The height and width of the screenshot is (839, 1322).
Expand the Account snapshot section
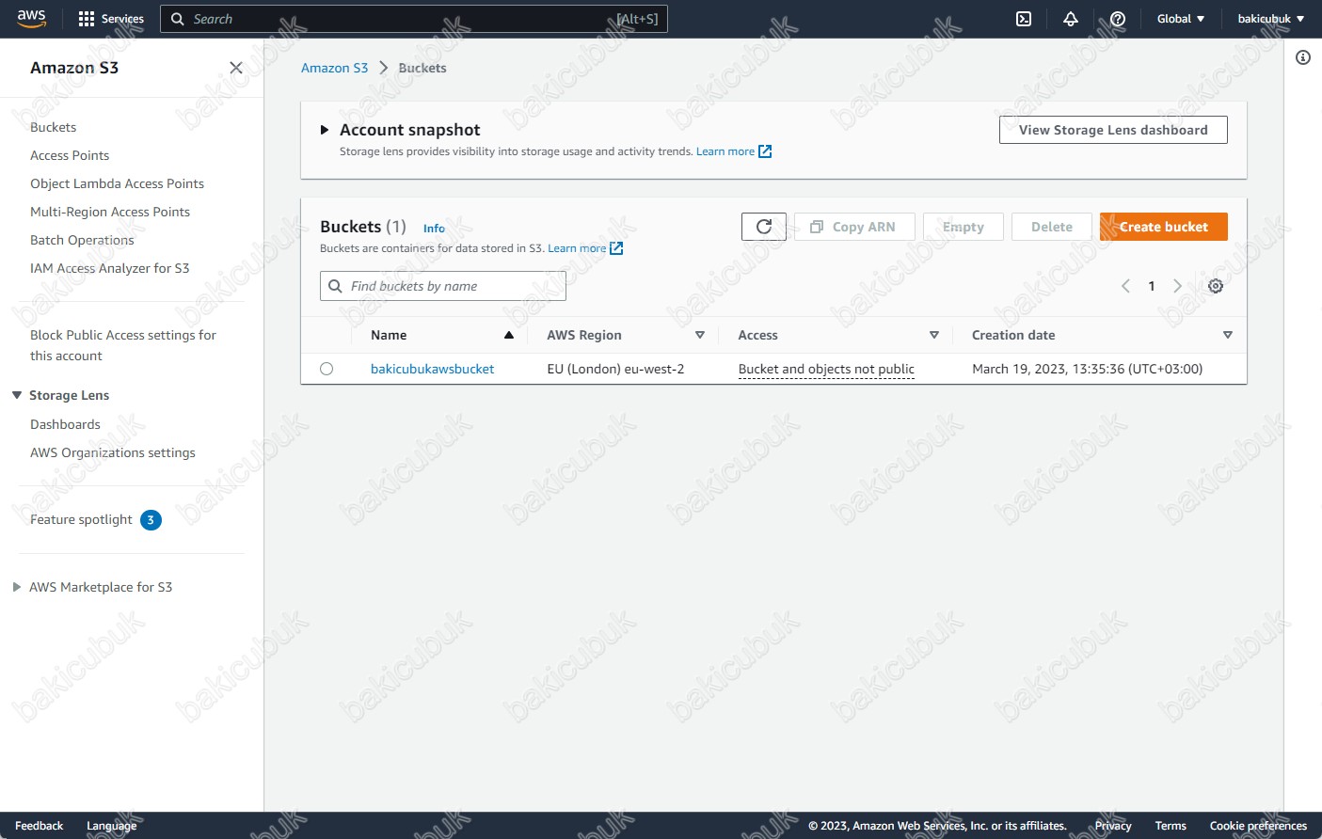(x=325, y=130)
